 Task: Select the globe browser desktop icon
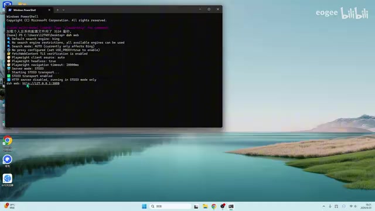pyautogui.click(x=8, y=180)
